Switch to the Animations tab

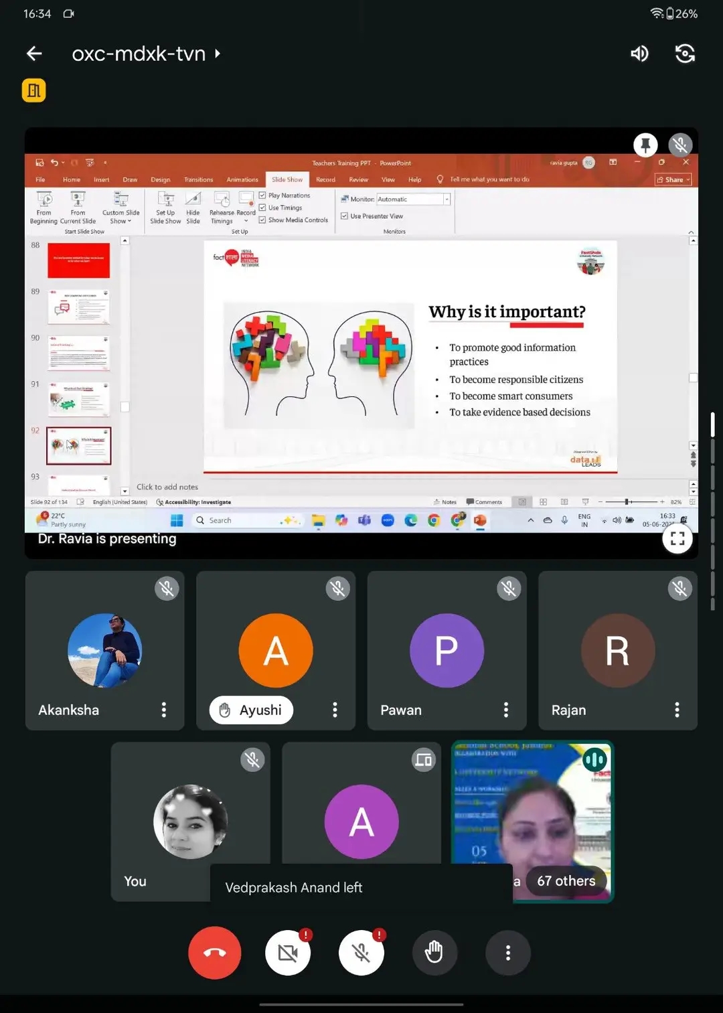click(242, 179)
